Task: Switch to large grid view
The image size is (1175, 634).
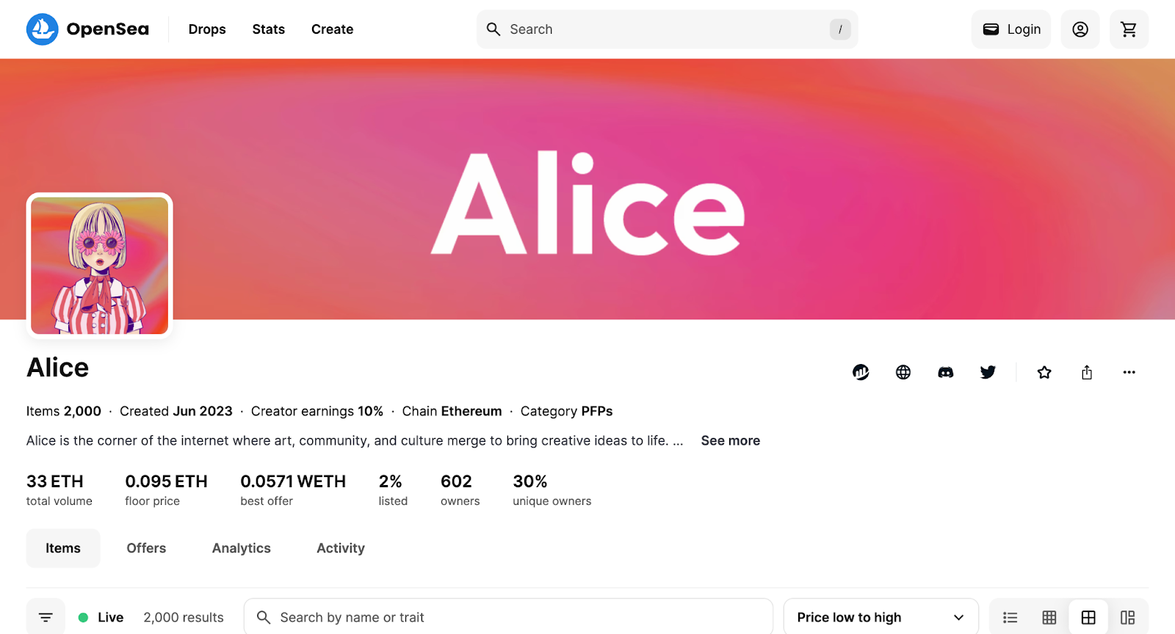Action: point(1088,617)
